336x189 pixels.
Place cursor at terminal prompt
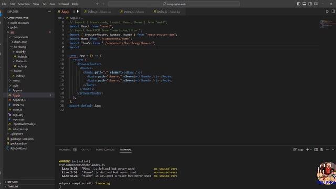pos(60,187)
